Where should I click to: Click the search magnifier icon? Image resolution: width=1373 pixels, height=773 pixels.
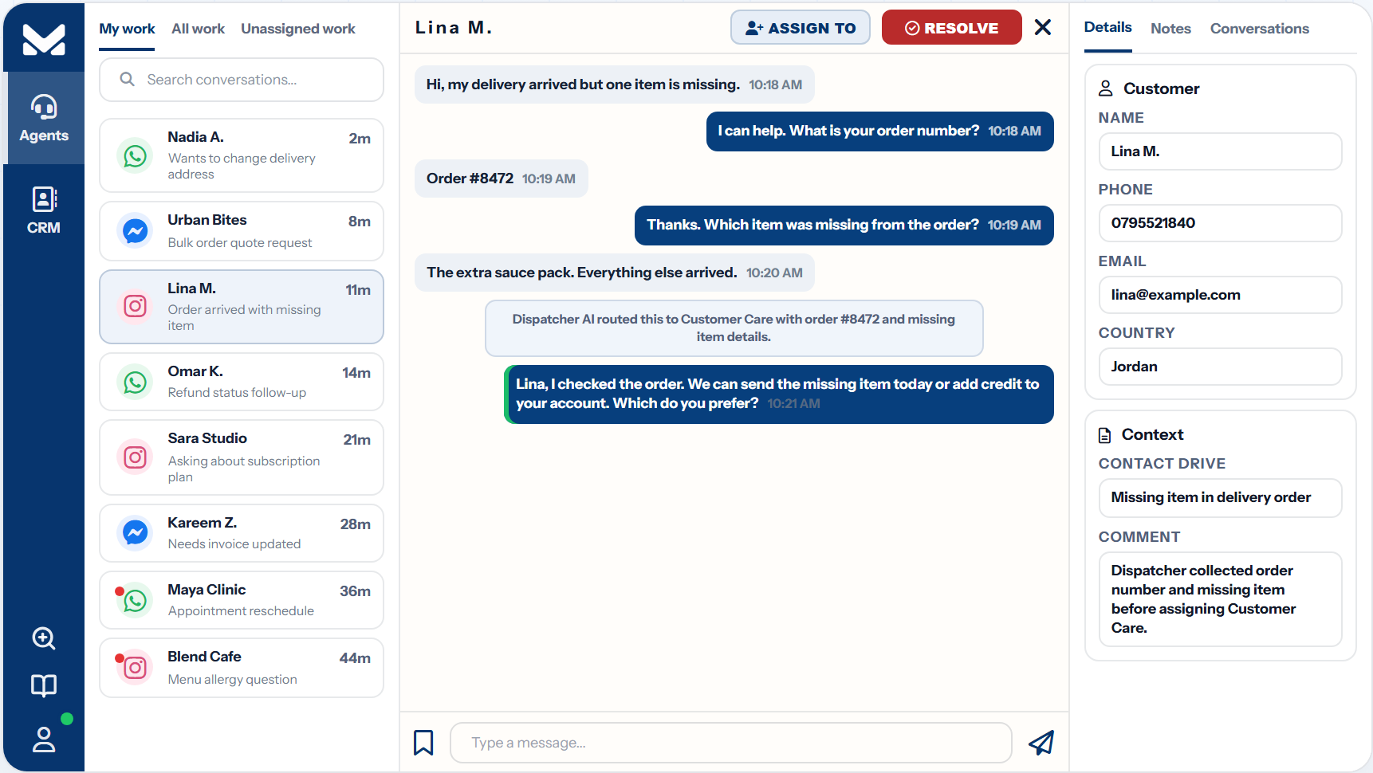point(127,79)
